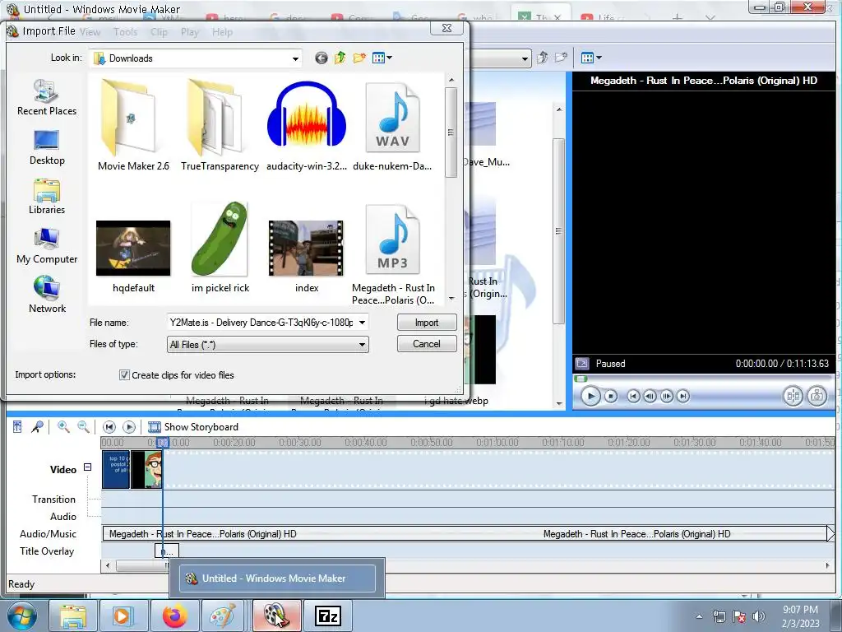Zoom out the timeline

click(83, 427)
